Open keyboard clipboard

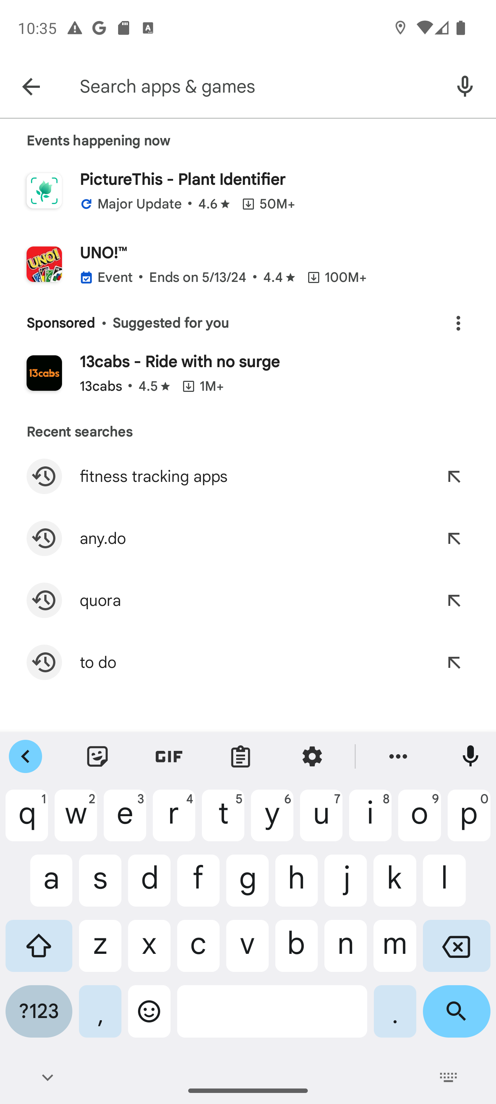[x=241, y=756]
